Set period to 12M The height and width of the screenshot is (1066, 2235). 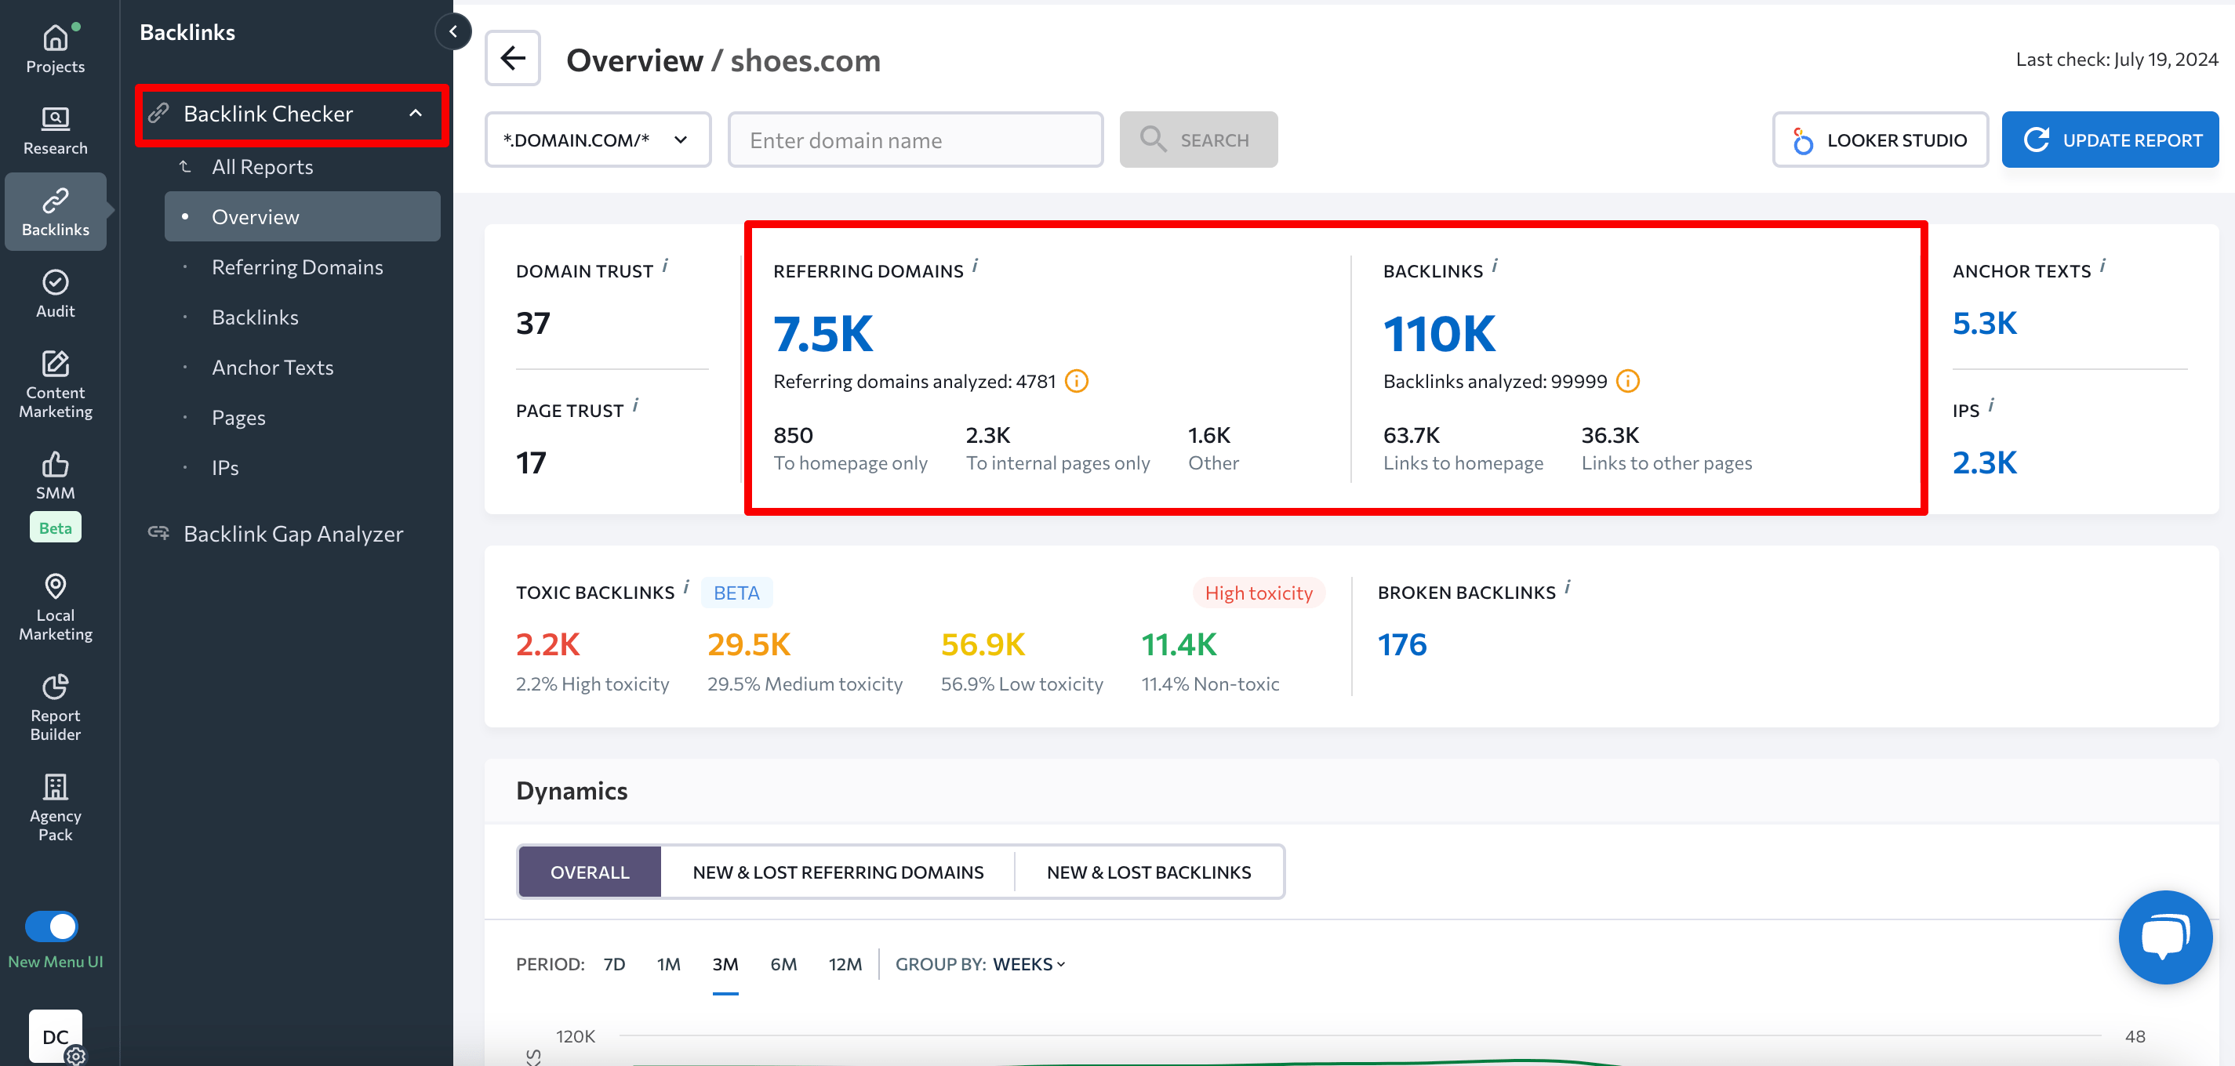coord(845,963)
